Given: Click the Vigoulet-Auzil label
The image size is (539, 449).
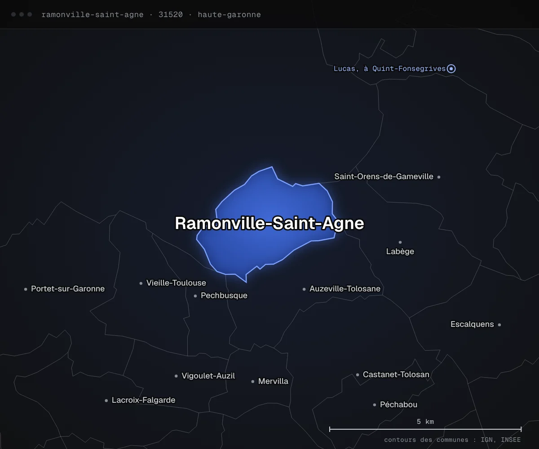Looking at the screenshot, I should 208,376.
